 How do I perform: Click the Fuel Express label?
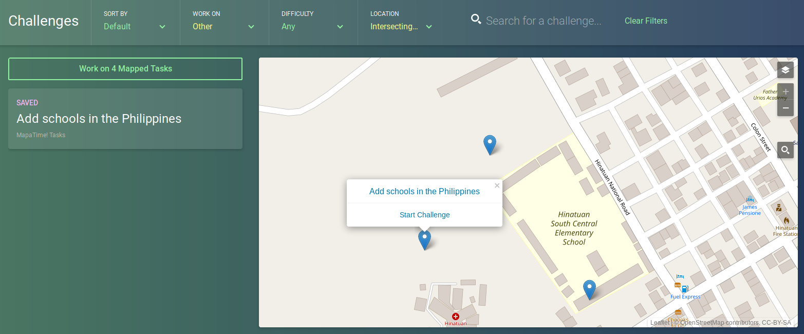point(685,297)
